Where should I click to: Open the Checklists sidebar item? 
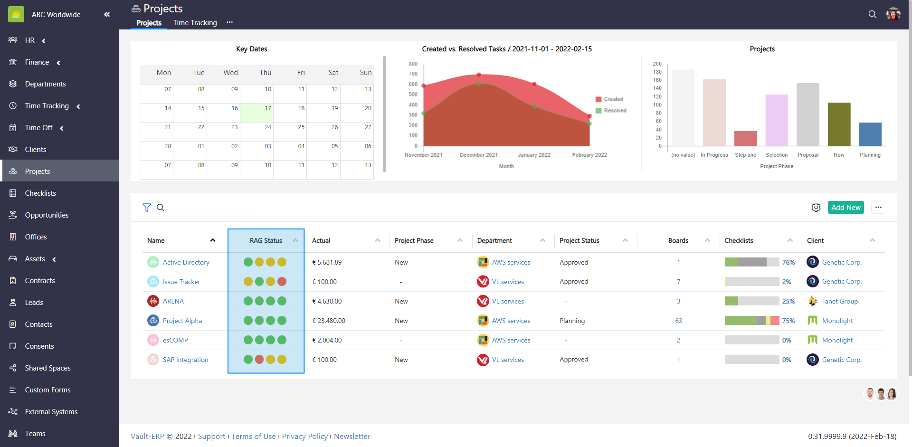pos(40,193)
